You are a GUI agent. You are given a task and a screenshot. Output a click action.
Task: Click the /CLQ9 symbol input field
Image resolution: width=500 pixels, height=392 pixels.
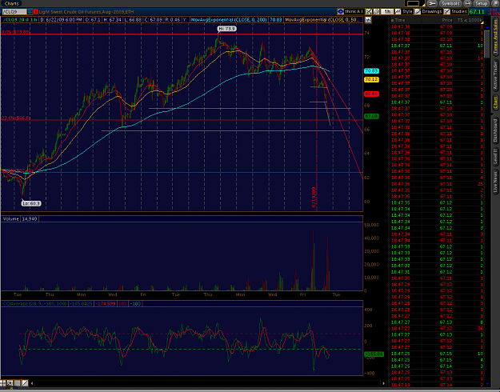pyautogui.click(x=14, y=12)
